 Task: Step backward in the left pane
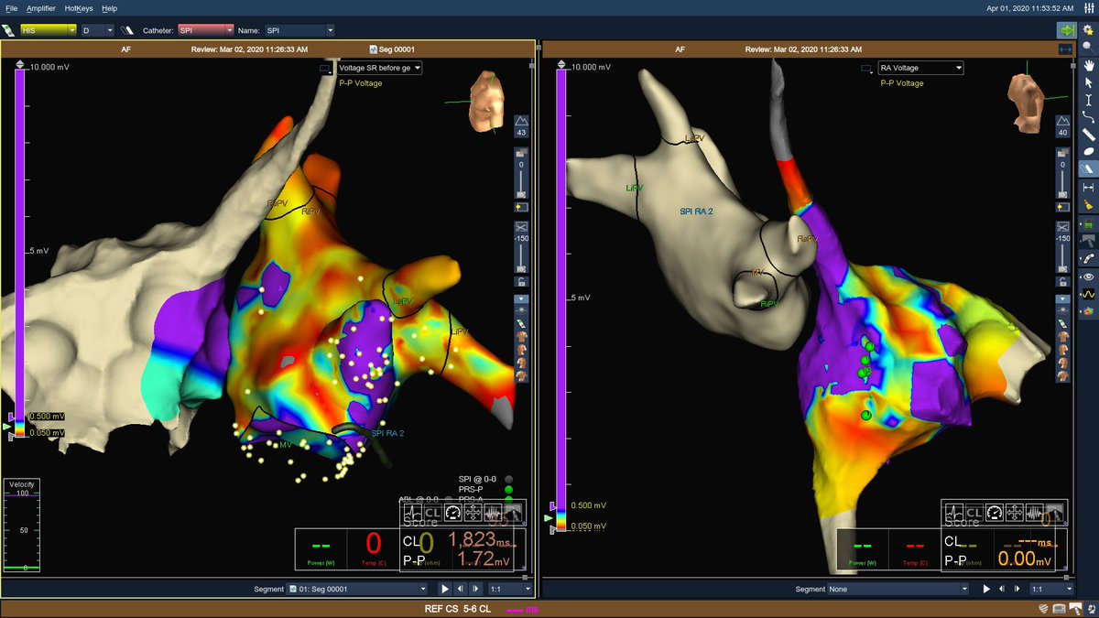[460, 589]
